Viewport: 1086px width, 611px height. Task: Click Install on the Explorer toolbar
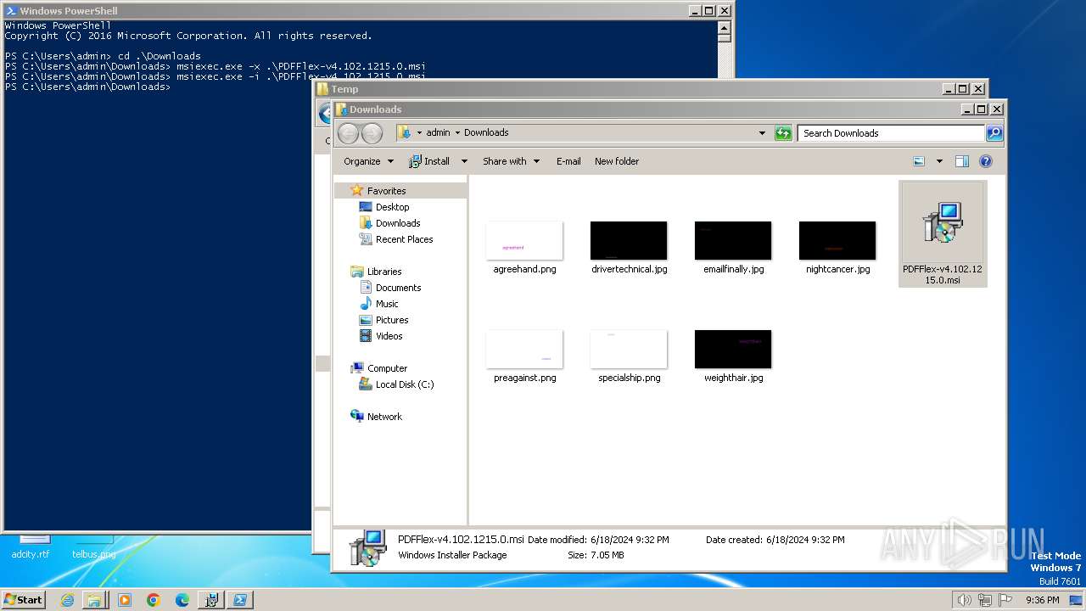(x=430, y=161)
